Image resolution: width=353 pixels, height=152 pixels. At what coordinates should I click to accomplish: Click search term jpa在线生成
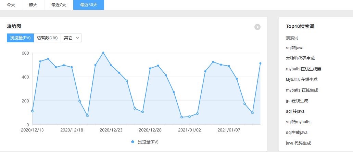click(x=297, y=101)
